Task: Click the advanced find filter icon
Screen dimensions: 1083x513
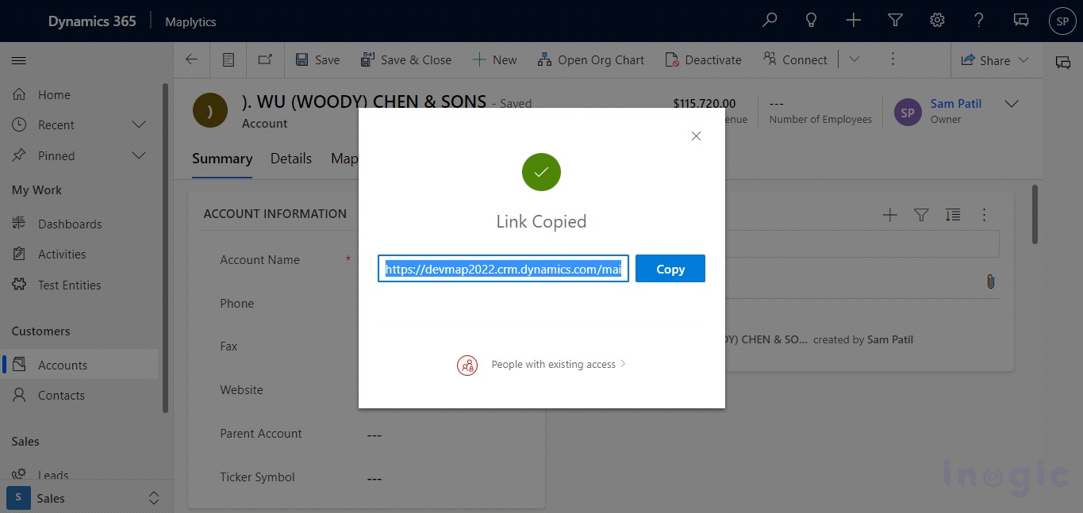Action: [x=895, y=21]
